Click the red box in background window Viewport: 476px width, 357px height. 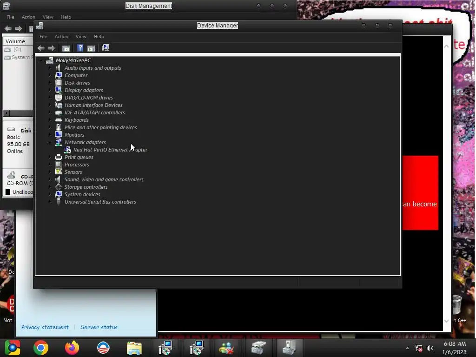(420, 193)
